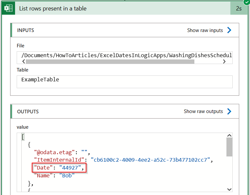Screen dimensions: 250x195
Task: Click the green success checkmark badge
Action: click(247, 2)
